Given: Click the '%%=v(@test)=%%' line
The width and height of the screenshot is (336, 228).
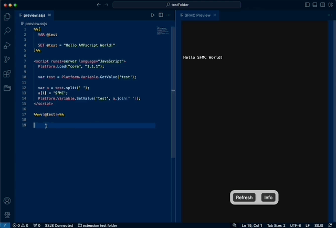Looking at the screenshot, I should pos(49,115).
